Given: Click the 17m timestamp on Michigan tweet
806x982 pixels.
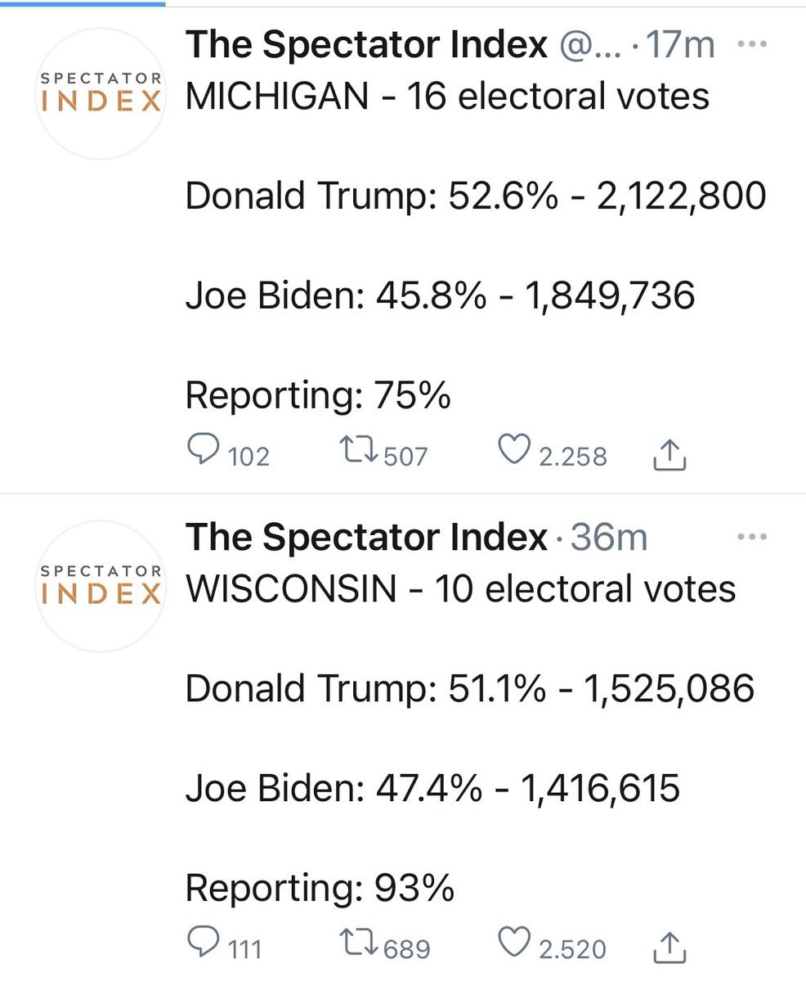Looking at the screenshot, I should pos(680,45).
